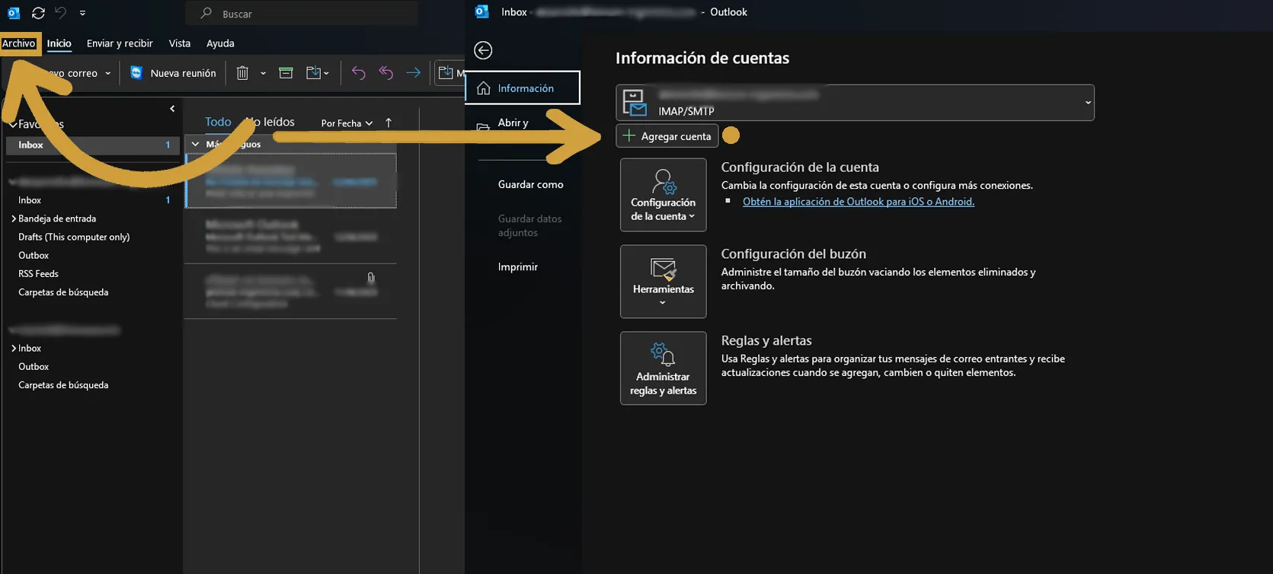Open the Microsoft Outlook test message

tap(290, 236)
